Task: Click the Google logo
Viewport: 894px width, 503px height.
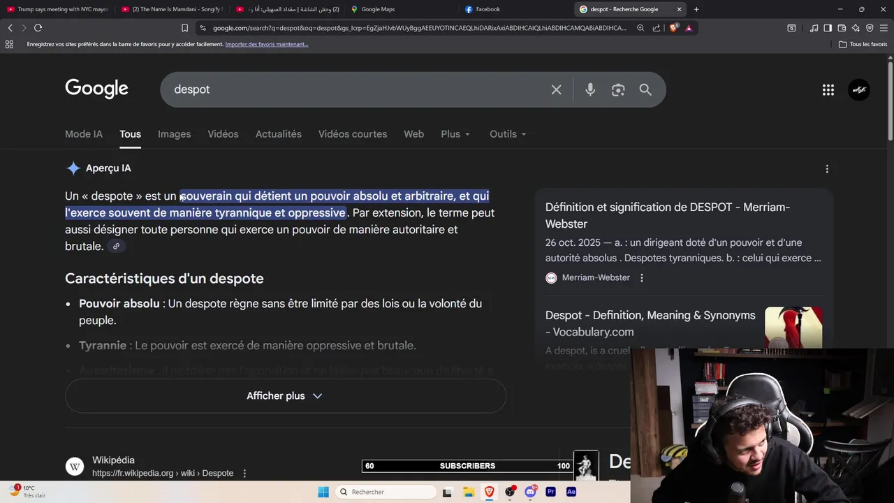Action: coord(96,89)
